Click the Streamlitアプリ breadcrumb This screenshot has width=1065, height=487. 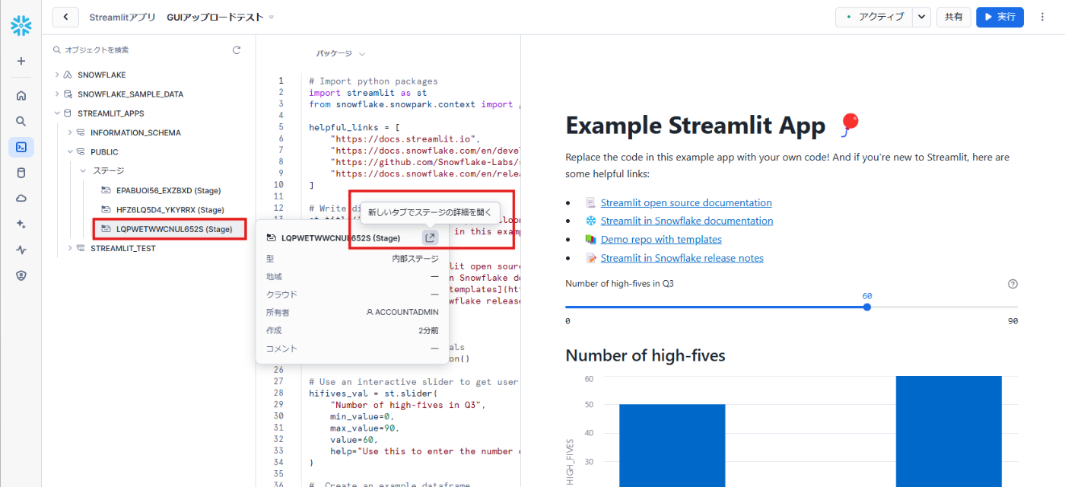click(x=122, y=17)
